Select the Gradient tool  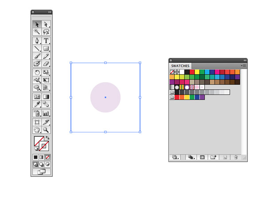(x=46, y=96)
